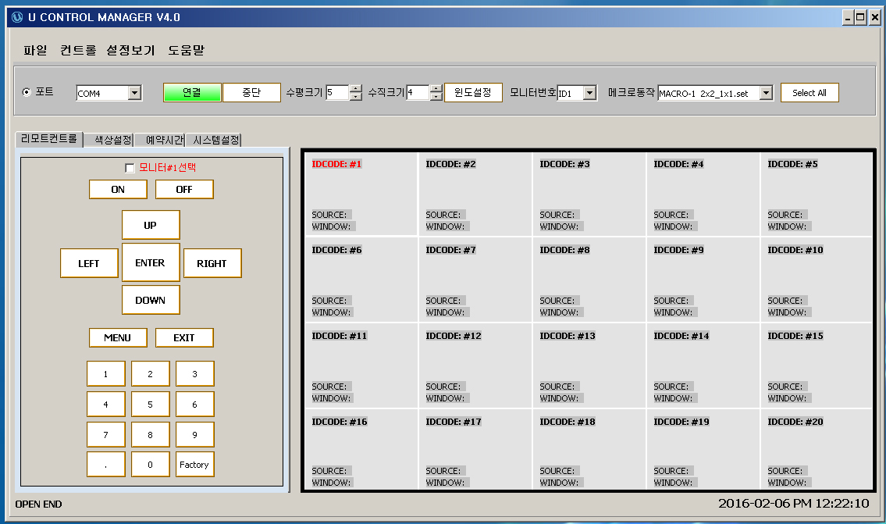Open the MACRO-1 2x2_1x1.set dropdown

766,94
